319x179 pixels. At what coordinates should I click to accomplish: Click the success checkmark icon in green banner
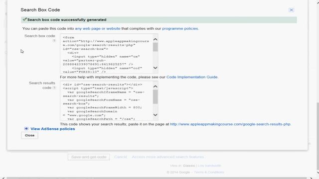(24, 19)
